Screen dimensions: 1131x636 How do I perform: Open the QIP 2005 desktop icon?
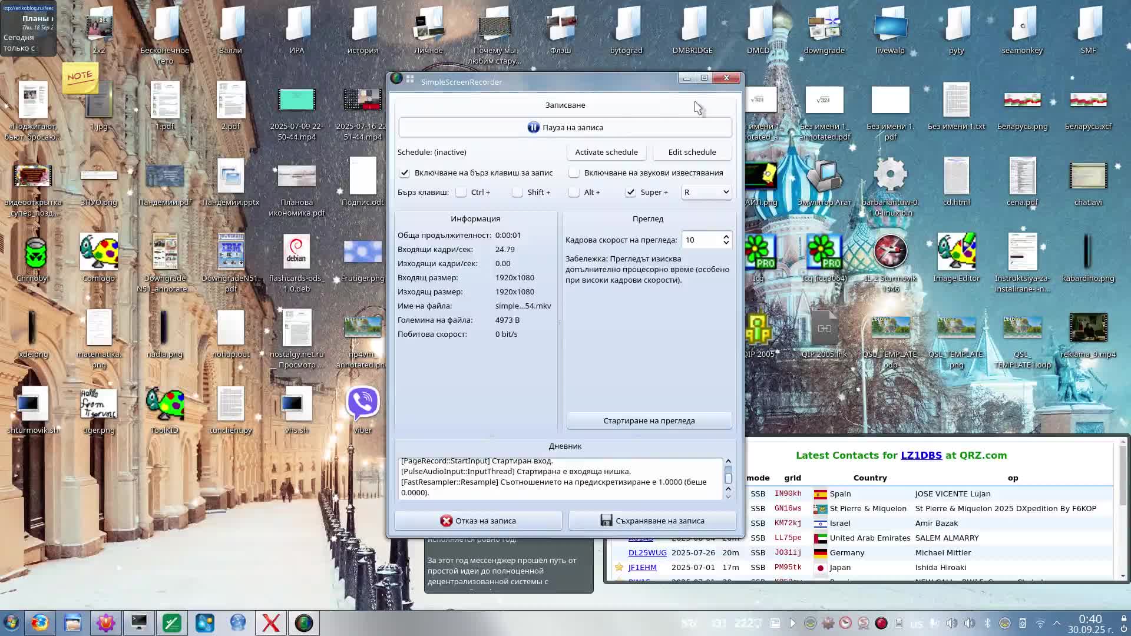(x=759, y=329)
